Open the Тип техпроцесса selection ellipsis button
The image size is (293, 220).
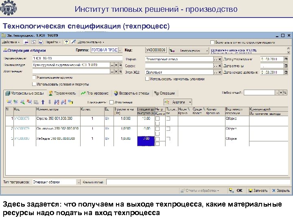tap(79, 182)
